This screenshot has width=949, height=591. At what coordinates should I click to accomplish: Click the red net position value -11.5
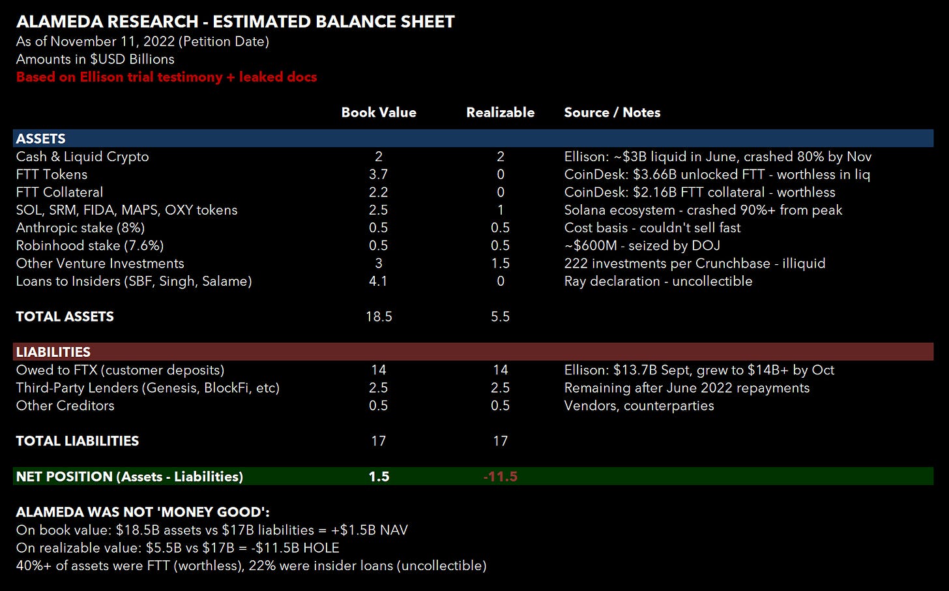[500, 476]
